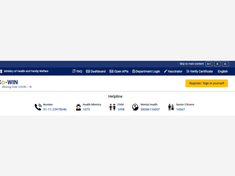Viewport: 235px width, 176px height.
Task: Click the Verify Certificate icon
Action: point(188,71)
